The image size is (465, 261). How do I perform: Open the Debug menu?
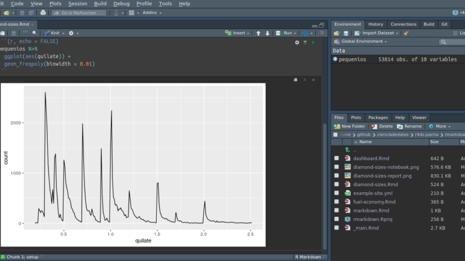coord(121,4)
